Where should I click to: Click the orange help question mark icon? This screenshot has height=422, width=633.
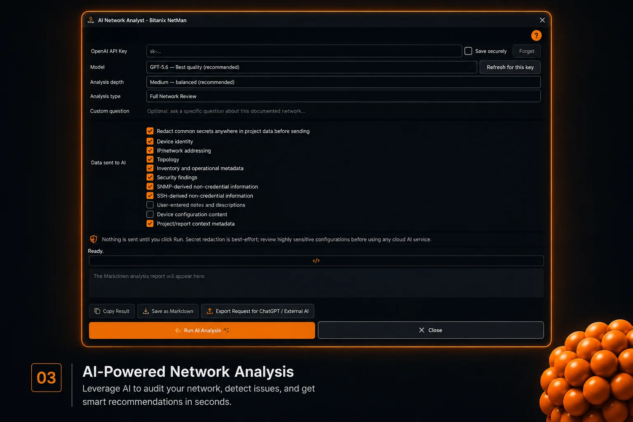(x=536, y=35)
